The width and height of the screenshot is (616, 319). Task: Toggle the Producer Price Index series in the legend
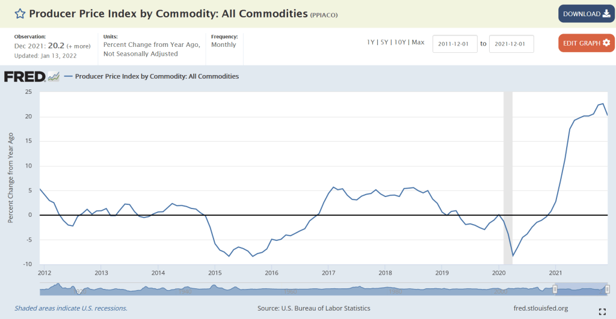[156, 77]
